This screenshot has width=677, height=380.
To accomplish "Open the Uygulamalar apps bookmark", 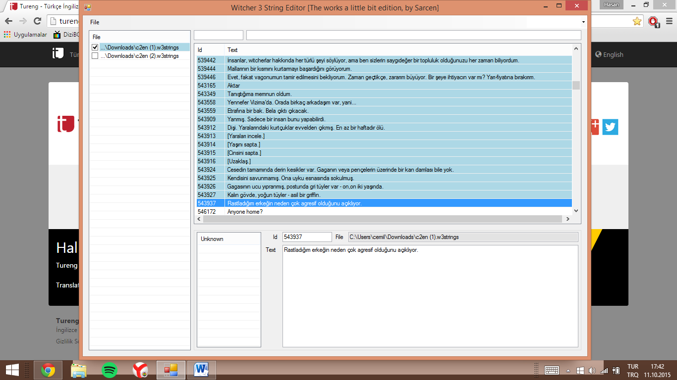I will click(25, 35).
